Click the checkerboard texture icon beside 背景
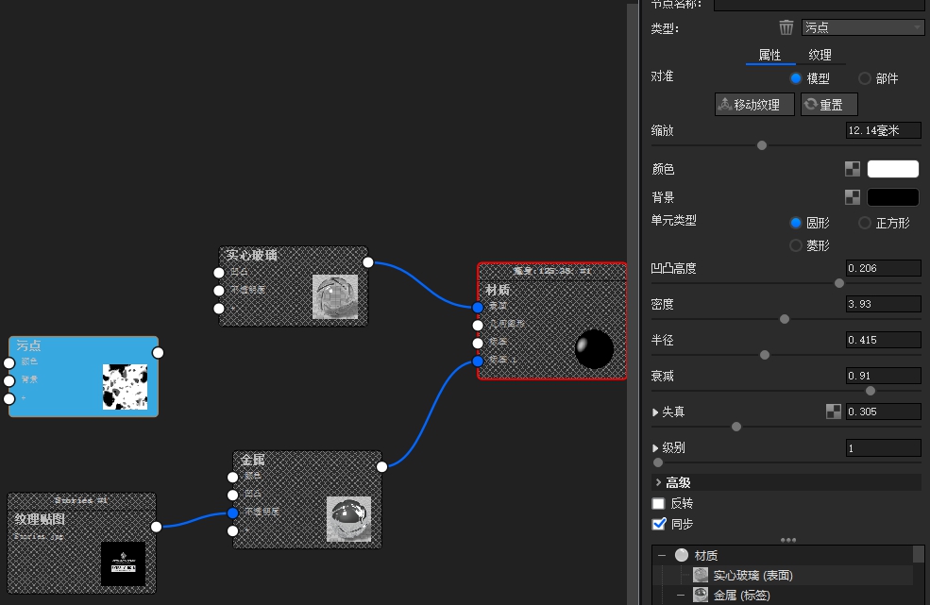This screenshot has width=930, height=605. [x=852, y=196]
